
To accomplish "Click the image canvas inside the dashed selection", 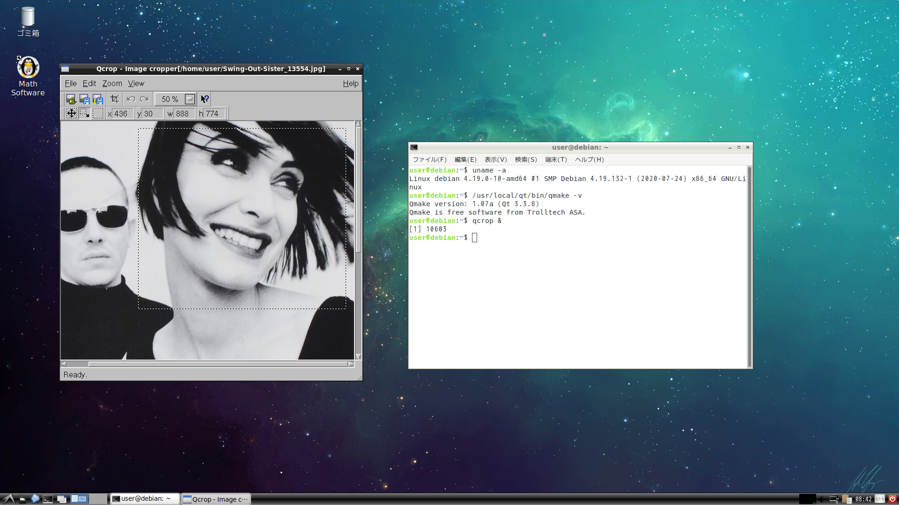I will 242,218.
